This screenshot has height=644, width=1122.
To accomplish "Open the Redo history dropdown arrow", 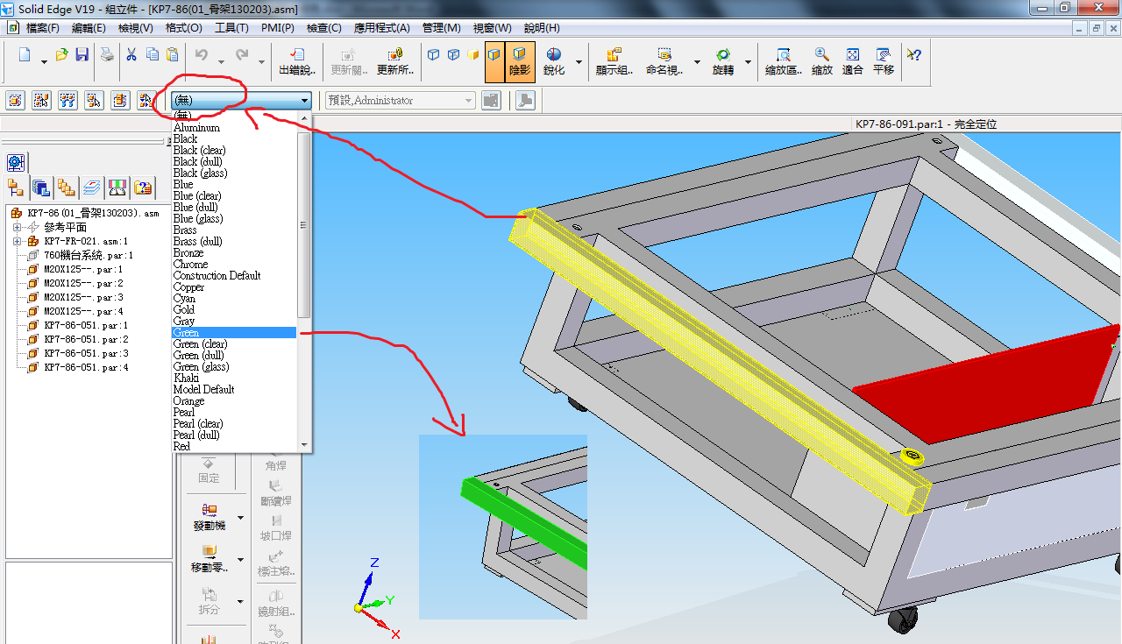I will 260,62.
